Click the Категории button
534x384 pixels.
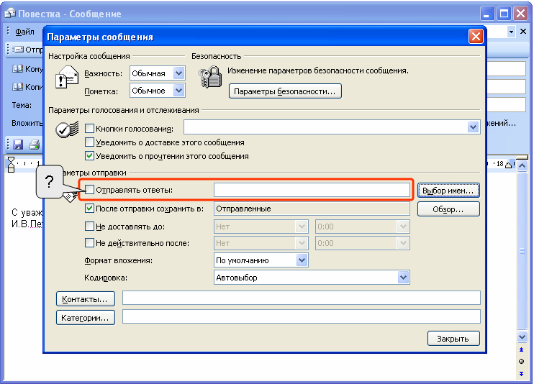click(x=86, y=318)
